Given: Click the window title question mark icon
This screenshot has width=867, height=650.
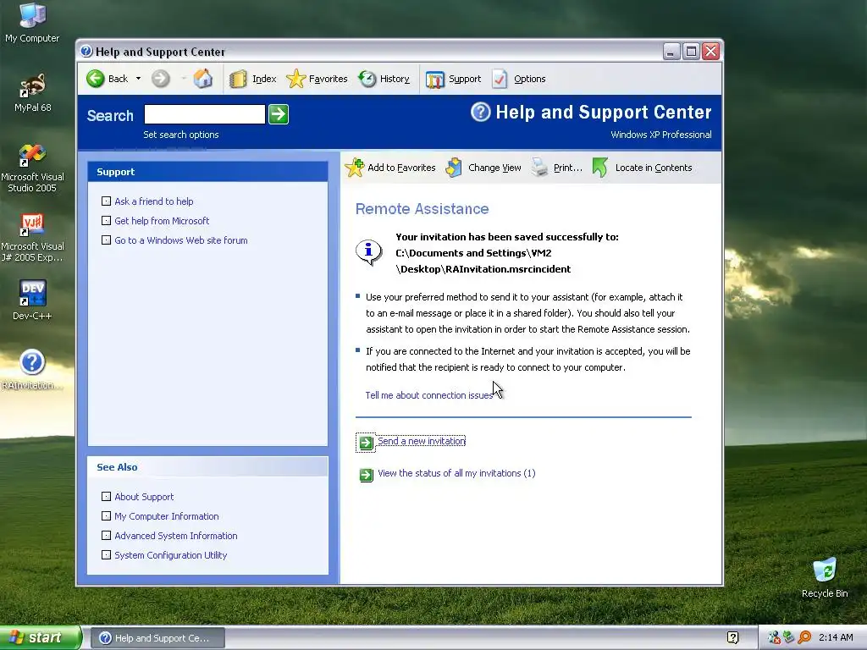Looking at the screenshot, I should [x=86, y=52].
